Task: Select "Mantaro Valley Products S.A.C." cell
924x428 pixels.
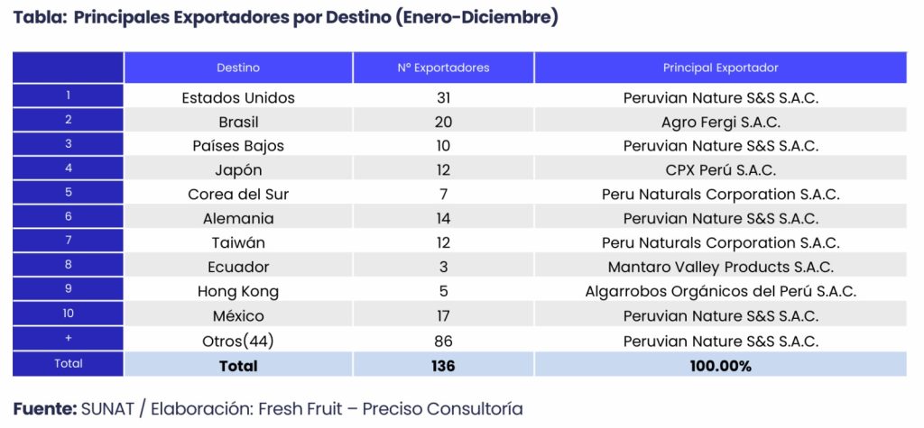Action: 720,268
